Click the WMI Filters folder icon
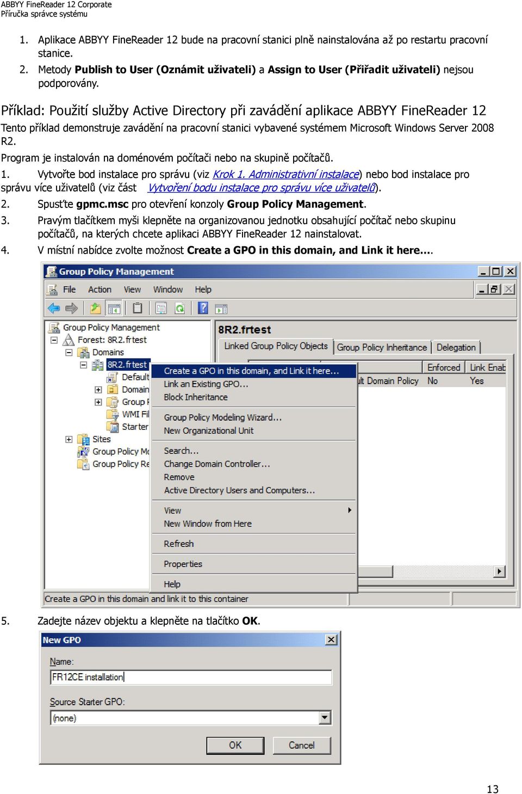 tap(113, 414)
